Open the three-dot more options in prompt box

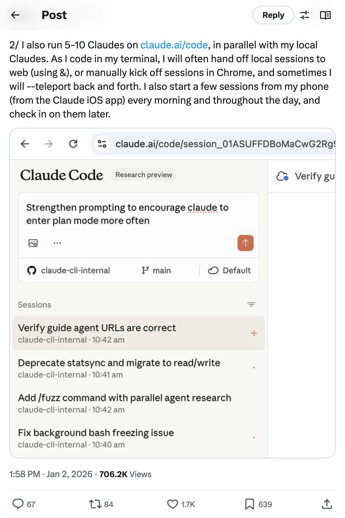[x=57, y=243]
